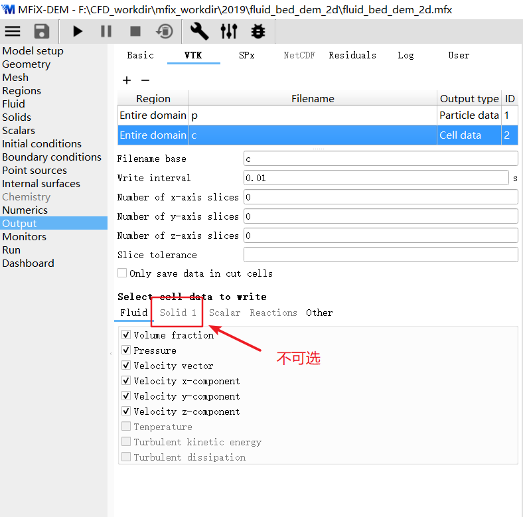Viewport: 523px width, 517px height.
Task: Open the hamburger main menu
Action: pos(13,31)
